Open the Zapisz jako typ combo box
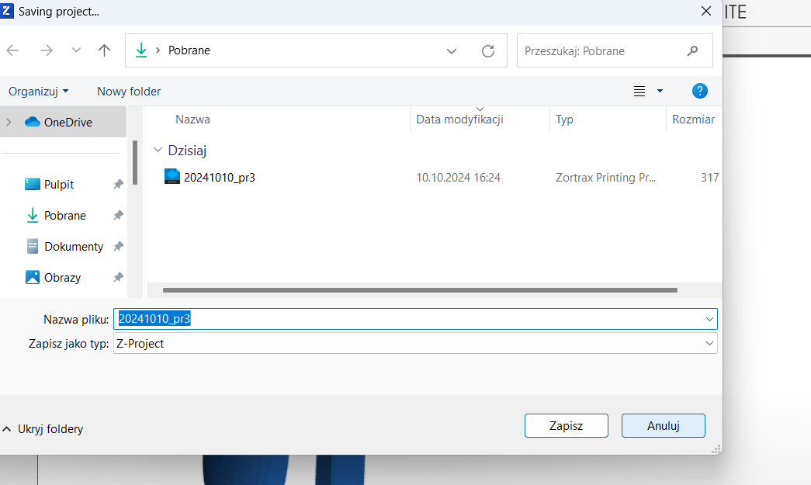Screen dimensions: 811x485 (415, 343)
